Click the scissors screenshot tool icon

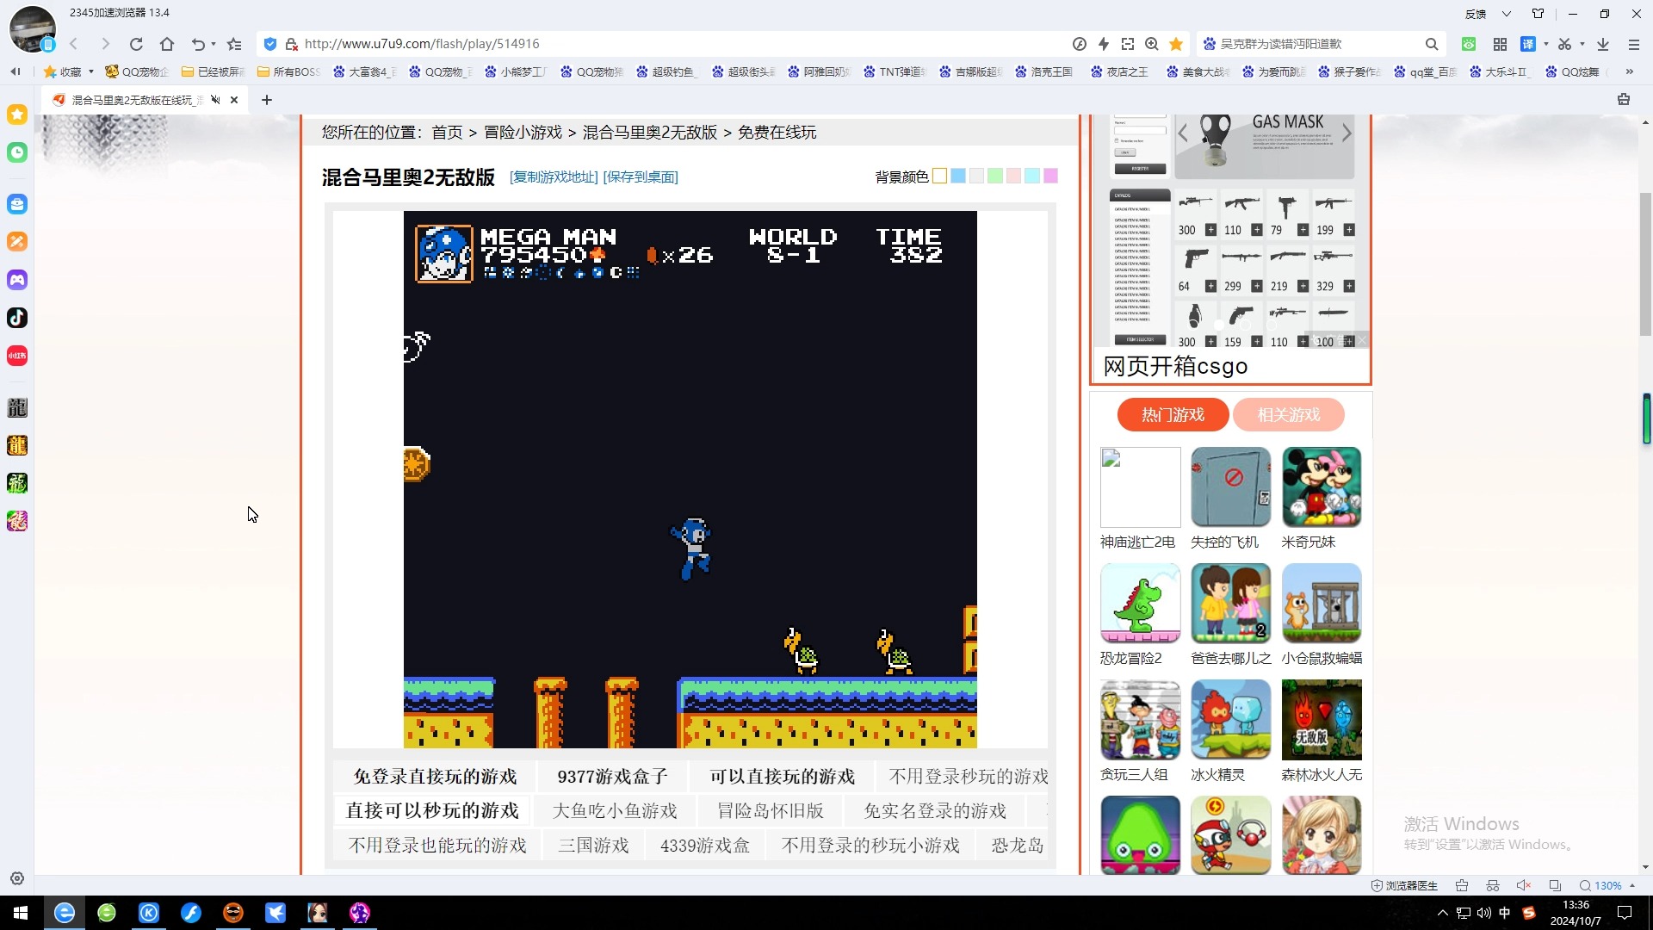(1564, 44)
